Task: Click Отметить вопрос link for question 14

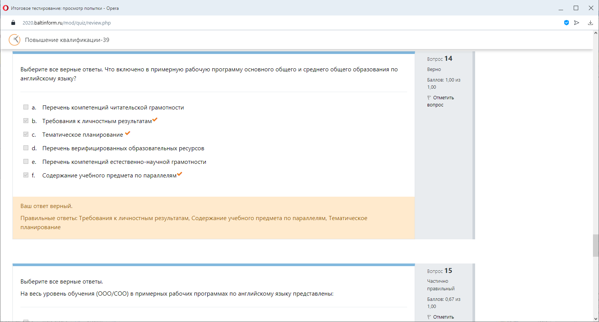Action: point(440,101)
